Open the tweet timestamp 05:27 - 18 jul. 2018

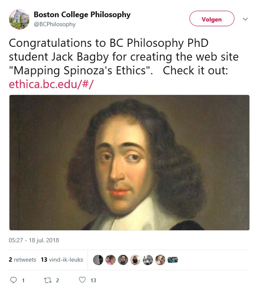point(34,240)
